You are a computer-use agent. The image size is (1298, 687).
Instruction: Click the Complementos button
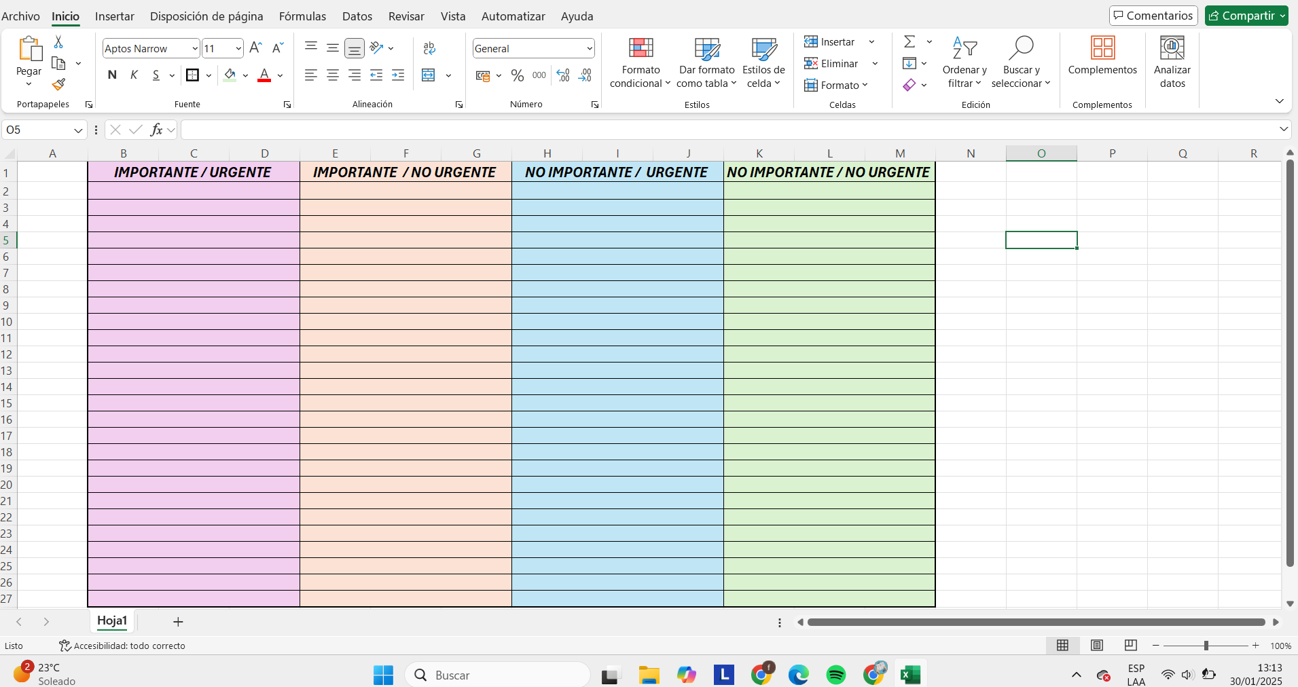click(x=1102, y=56)
